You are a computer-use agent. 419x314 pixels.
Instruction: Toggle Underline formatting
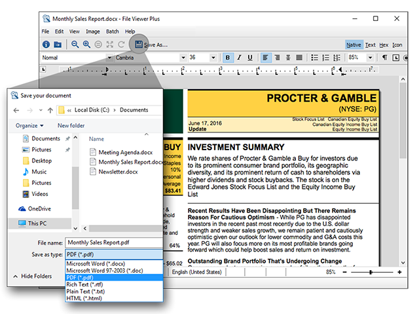pyautogui.click(x=250, y=58)
